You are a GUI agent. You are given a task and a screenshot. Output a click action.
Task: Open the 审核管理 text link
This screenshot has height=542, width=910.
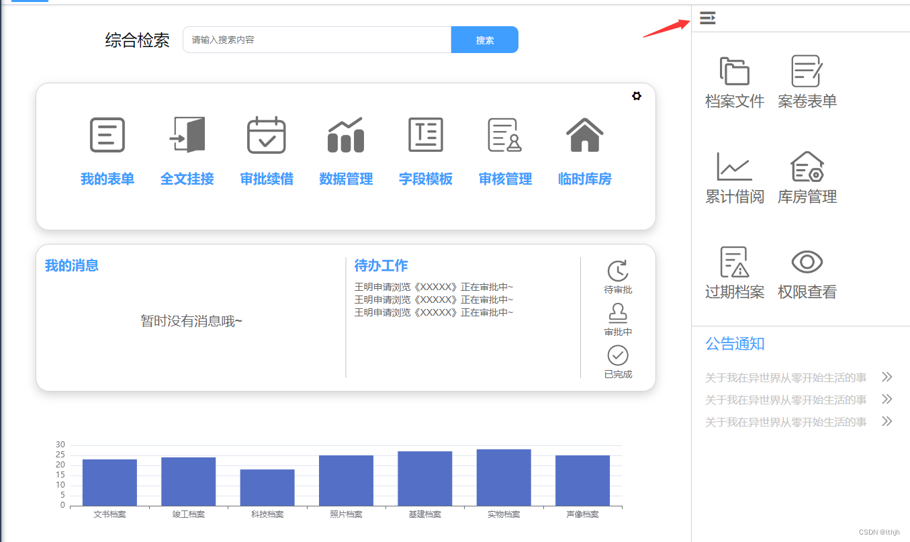coord(505,179)
